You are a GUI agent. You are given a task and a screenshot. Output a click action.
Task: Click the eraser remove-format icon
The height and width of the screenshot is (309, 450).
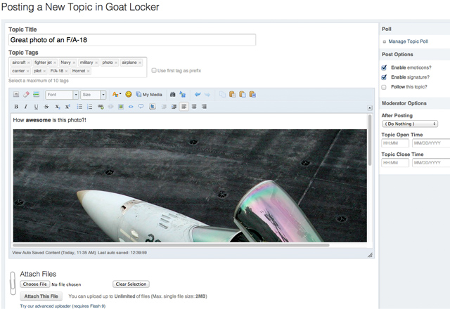(x=26, y=94)
